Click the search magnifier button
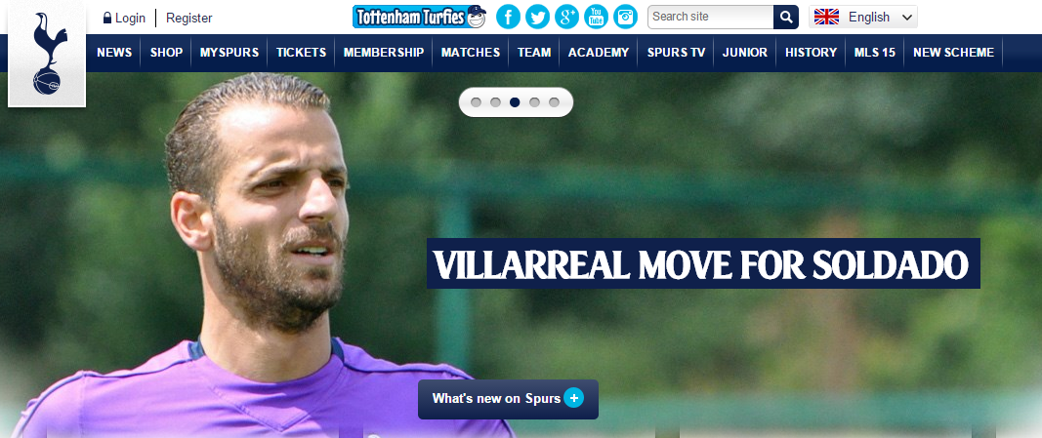 coord(786,18)
